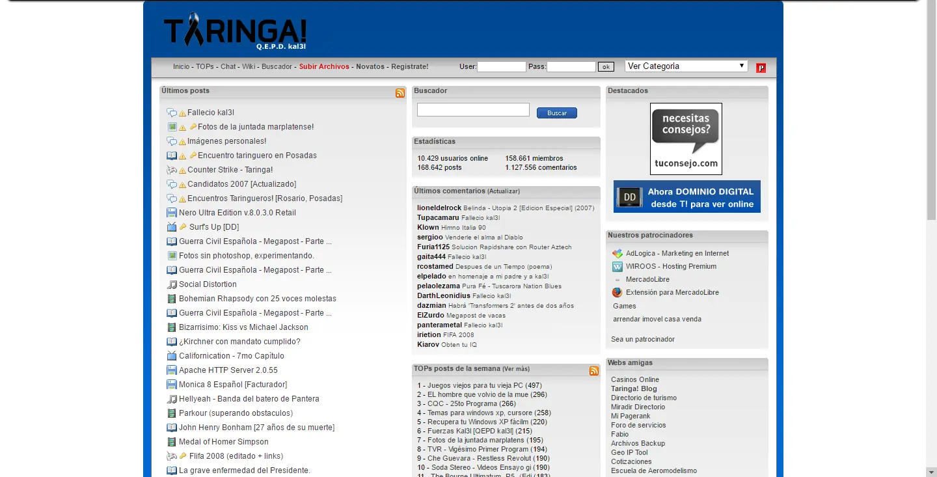Click the chat bubble icon beside Candidatos 2007
The width and height of the screenshot is (937, 477).
point(172,184)
